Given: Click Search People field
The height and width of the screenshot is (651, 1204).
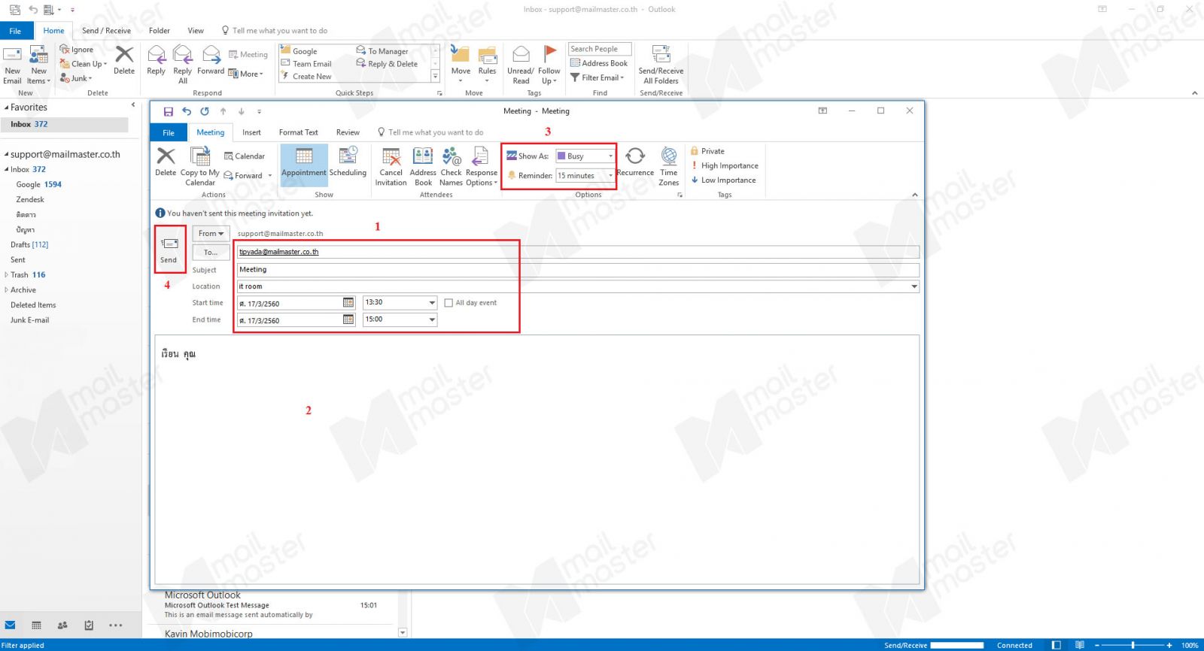Looking at the screenshot, I should [600, 49].
